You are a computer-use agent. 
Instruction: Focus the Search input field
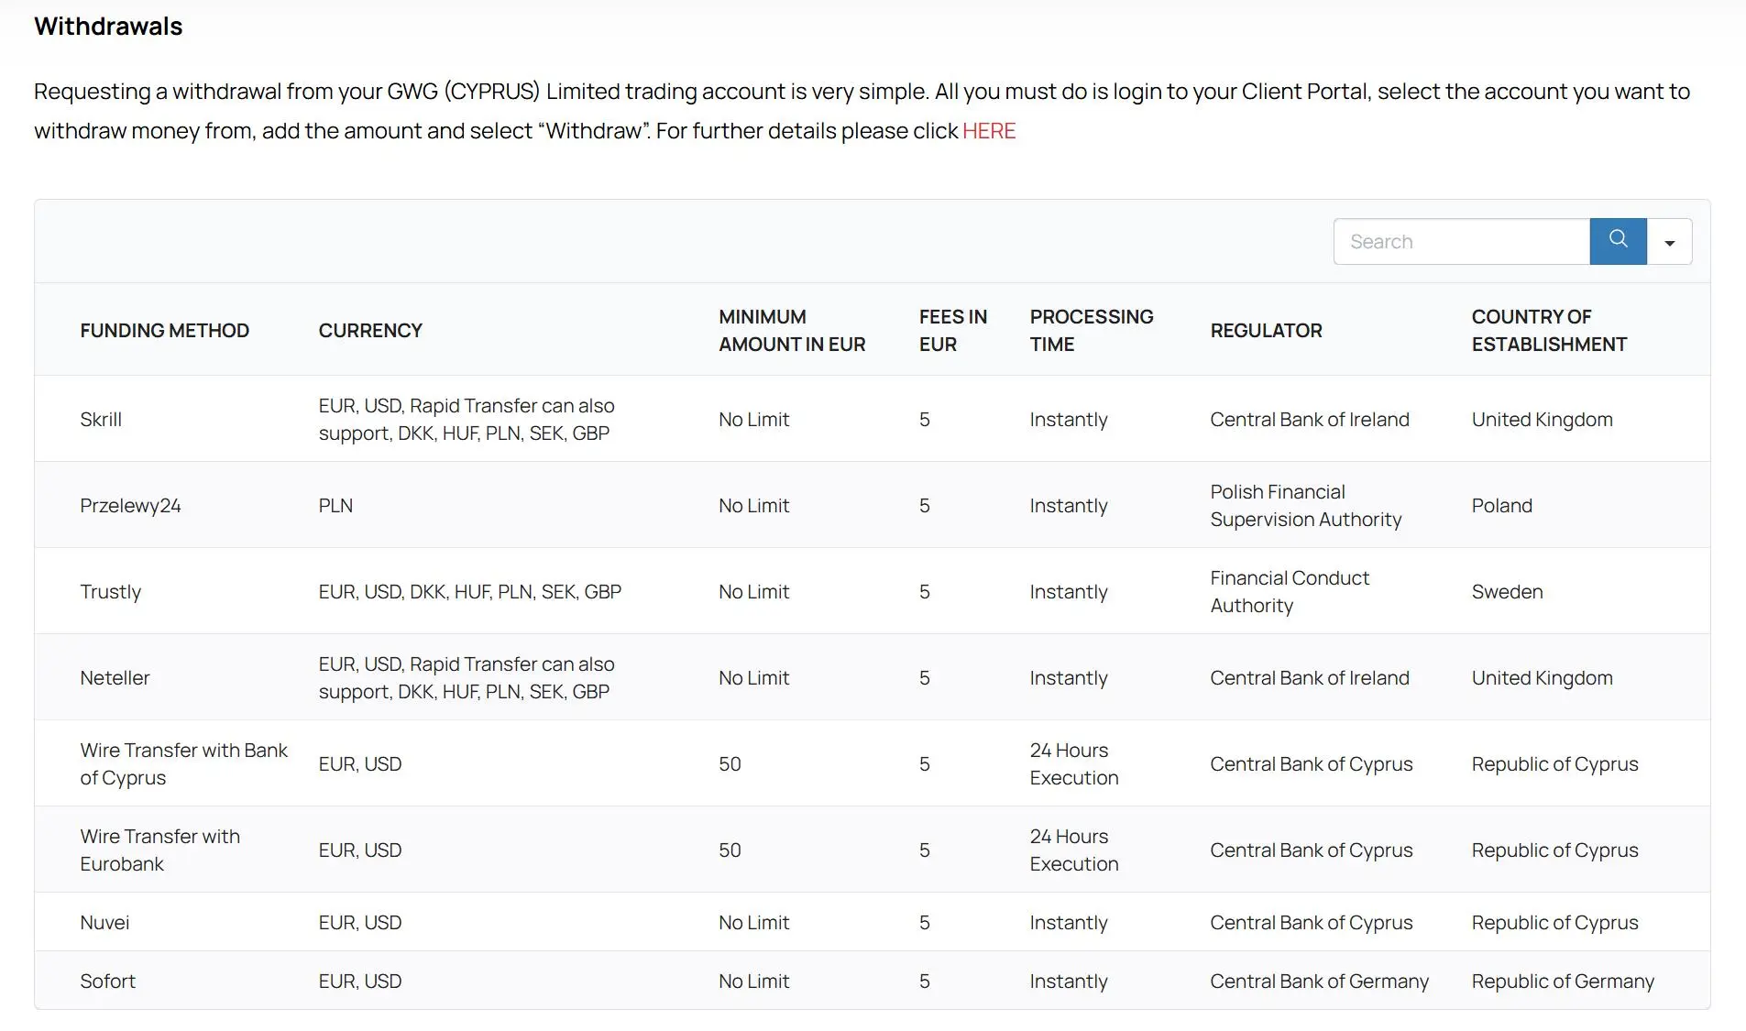click(x=1462, y=241)
